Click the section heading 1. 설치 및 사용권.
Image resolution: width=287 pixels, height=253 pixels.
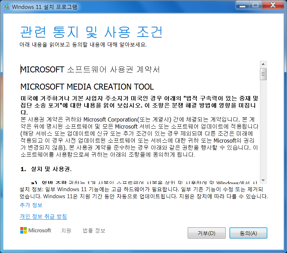46,169
